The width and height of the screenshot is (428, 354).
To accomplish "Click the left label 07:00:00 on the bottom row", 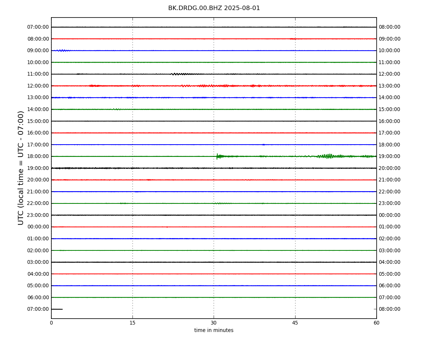I will [38, 309].
